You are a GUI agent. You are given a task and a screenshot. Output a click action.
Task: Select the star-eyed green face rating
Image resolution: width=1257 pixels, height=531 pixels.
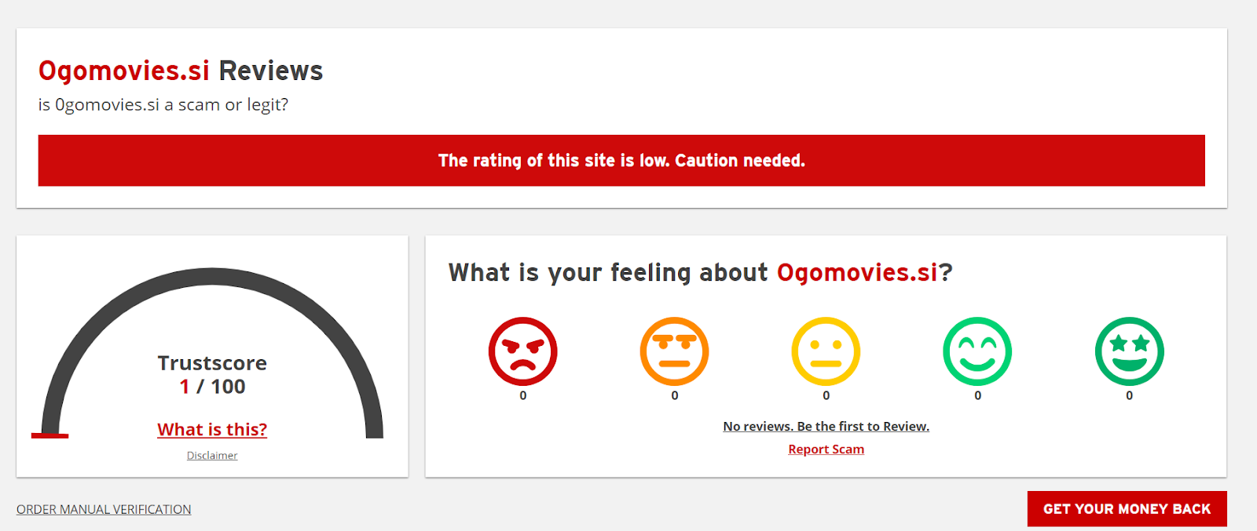coord(1129,351)
